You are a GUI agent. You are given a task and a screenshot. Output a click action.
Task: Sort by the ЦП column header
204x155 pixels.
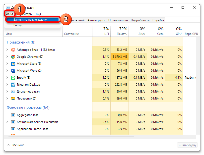click(x=101, y=32)
